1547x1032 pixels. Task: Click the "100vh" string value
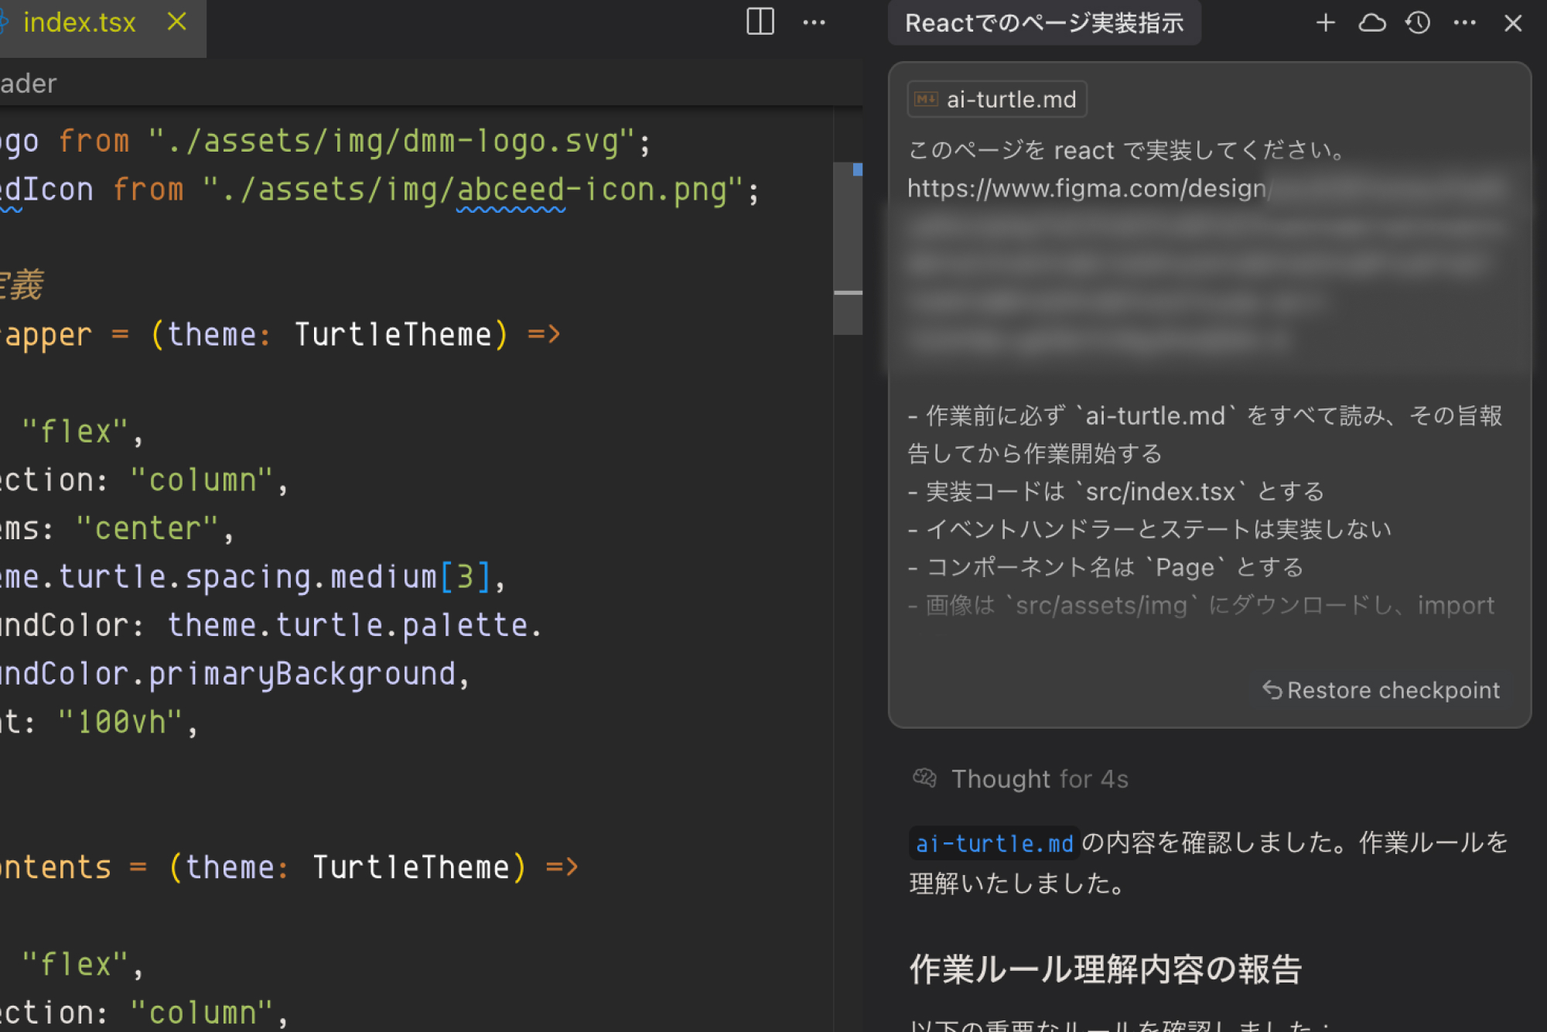pos(121,722)
